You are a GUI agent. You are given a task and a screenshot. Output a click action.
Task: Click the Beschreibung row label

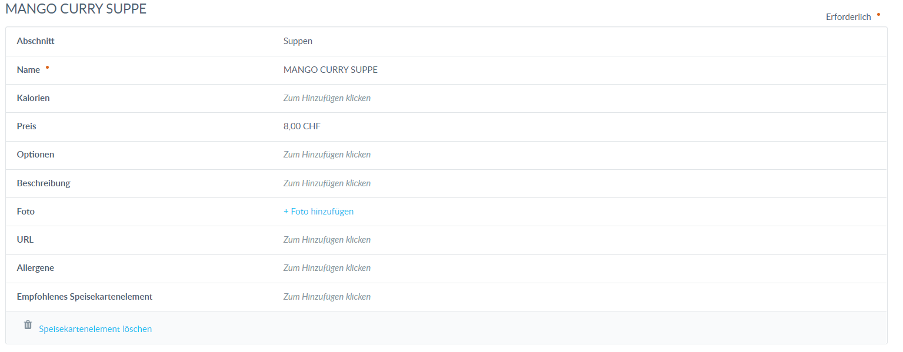click(x=44, y=183)
